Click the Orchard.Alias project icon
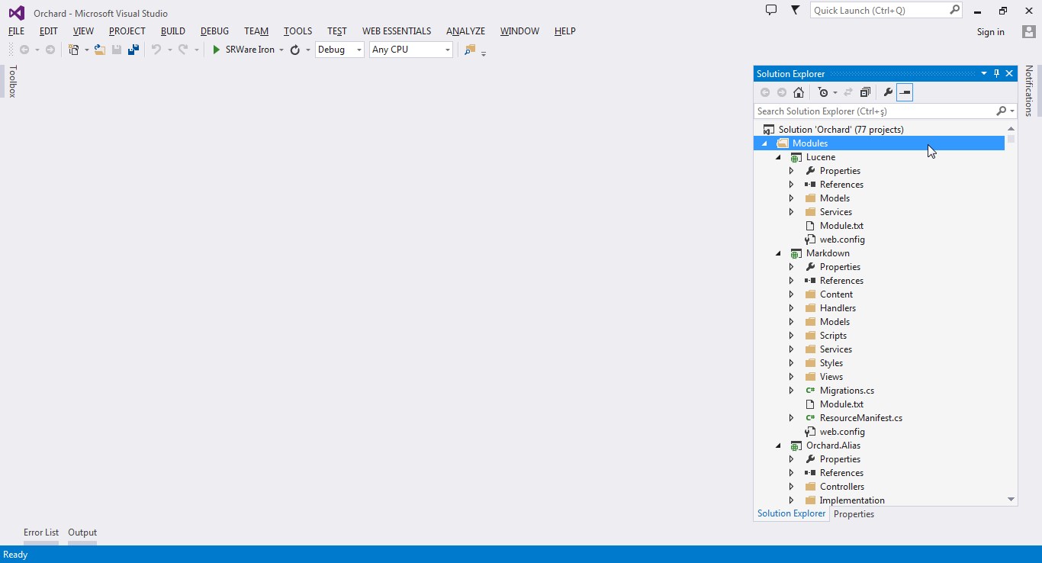The height and width of the screenshot is (563, 1042). click(x=796, y=446)
